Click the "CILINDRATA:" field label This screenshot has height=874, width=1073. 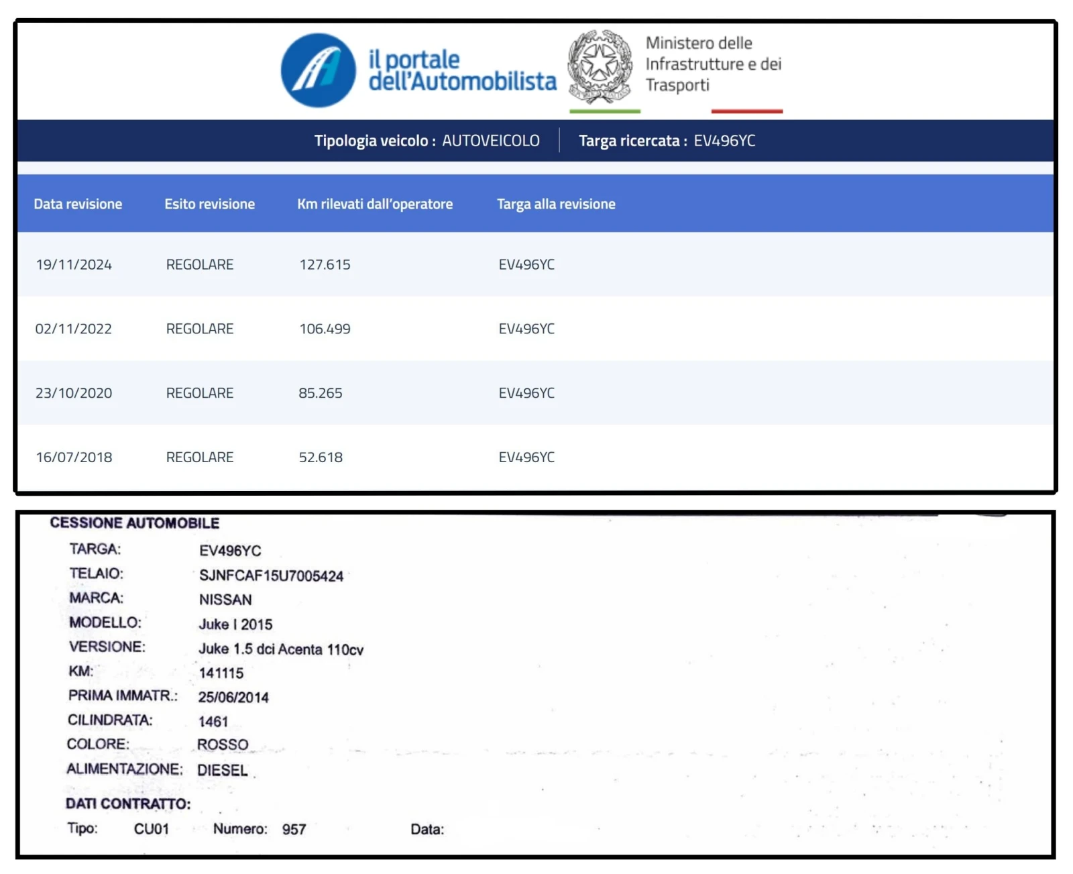point(110,720)
